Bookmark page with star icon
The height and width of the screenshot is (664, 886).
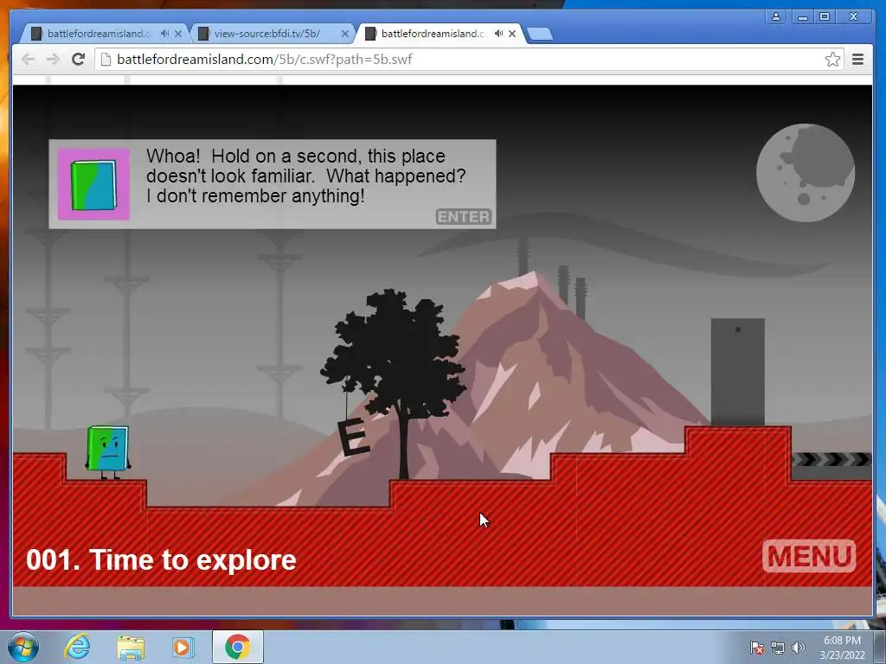[832, 60]
